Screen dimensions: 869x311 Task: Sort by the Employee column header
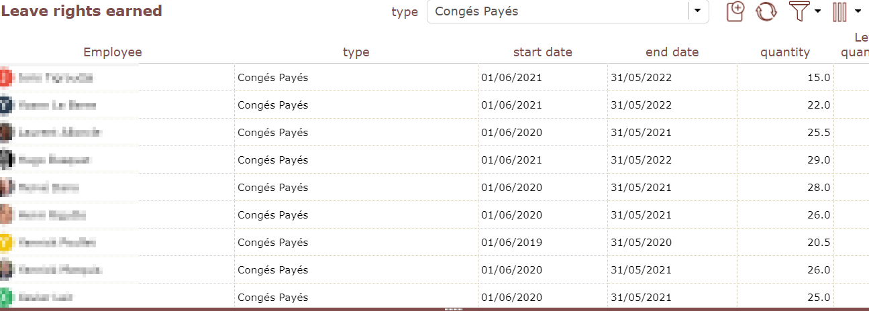113,52
